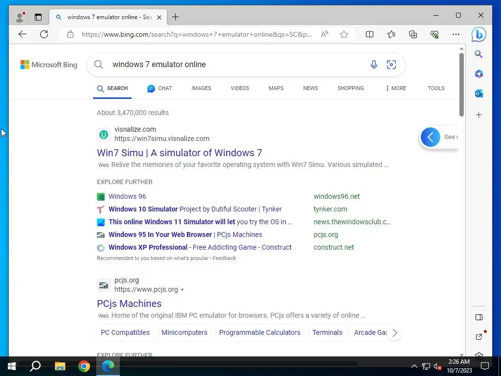
Task: Add this page to favorites star
Action: (x=344, y=34)
